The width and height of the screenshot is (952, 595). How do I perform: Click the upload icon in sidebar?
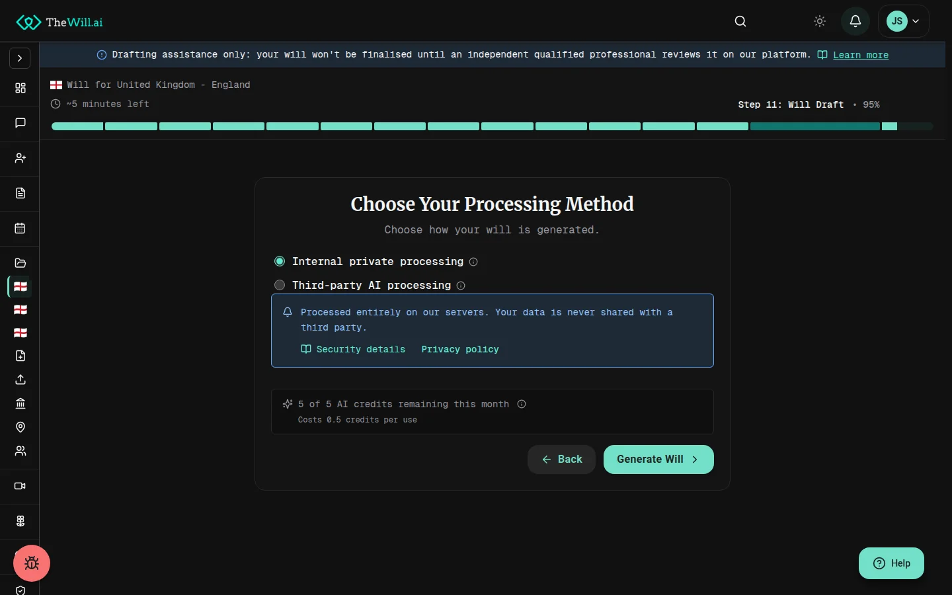20,379
